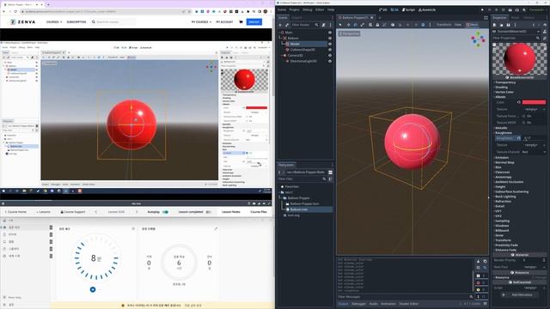Switch to the Output bottom panel tab
The width and height of the screenshot is (550, 309).
click(344, 304)
